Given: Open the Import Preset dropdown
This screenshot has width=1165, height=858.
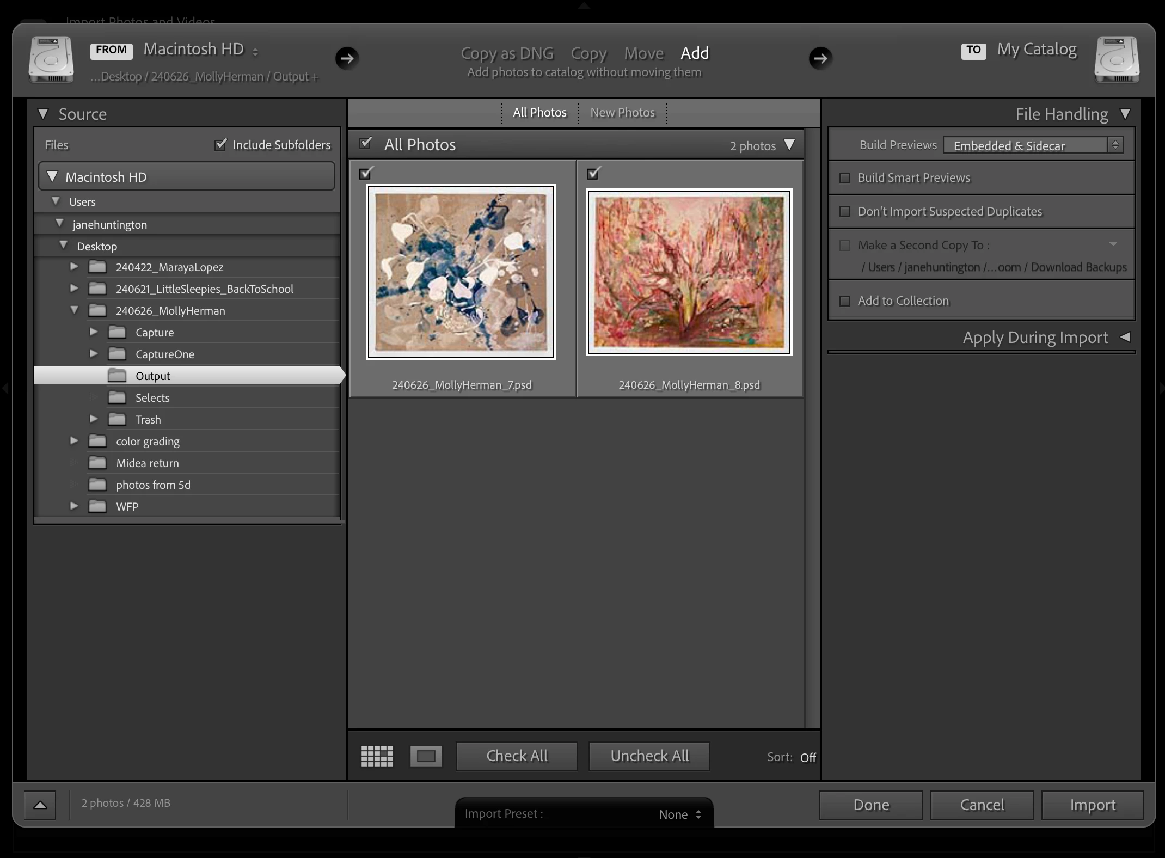Looking at the screenshot, I should pos(679,814).
